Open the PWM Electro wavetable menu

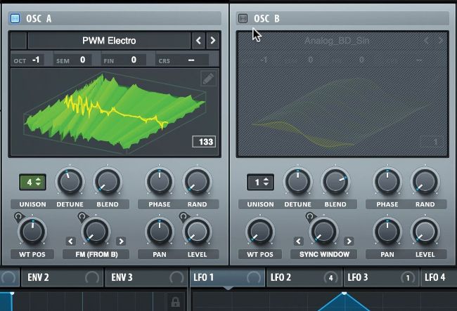point(109,41)
